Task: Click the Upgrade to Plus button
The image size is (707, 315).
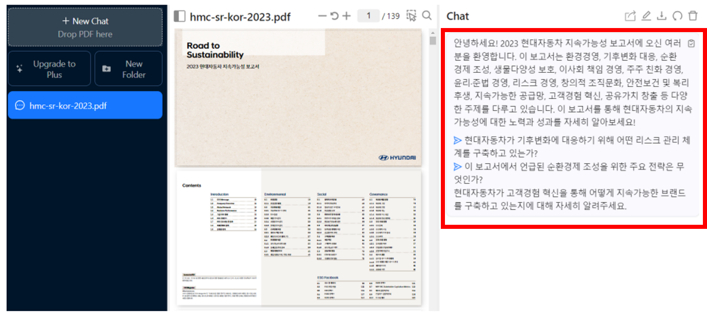Action: [x=49, y=69]
